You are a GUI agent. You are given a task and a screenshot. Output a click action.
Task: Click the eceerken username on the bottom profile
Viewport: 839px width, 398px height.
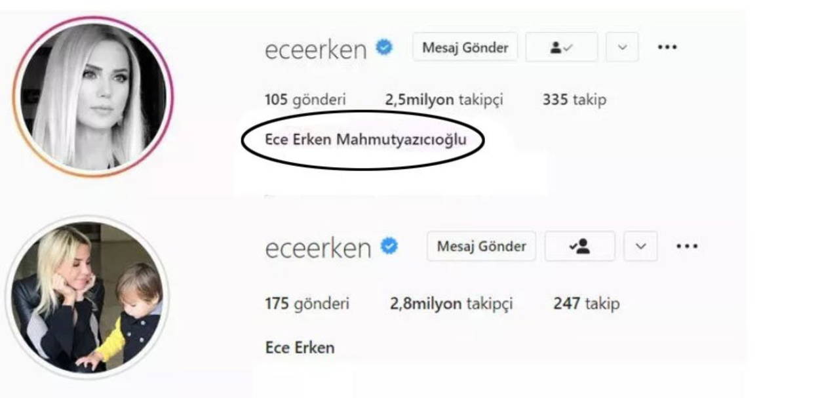point(318,248)
